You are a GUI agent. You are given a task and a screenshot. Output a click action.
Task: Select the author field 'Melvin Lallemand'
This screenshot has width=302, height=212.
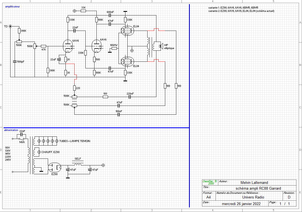point(254,183)
